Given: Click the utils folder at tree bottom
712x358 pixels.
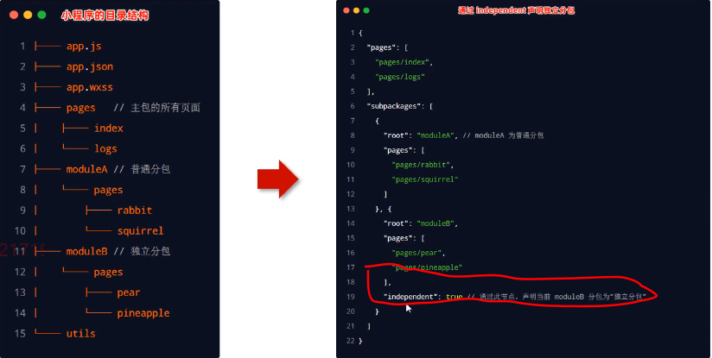Looking at the screenshot, I should [81, 334].
